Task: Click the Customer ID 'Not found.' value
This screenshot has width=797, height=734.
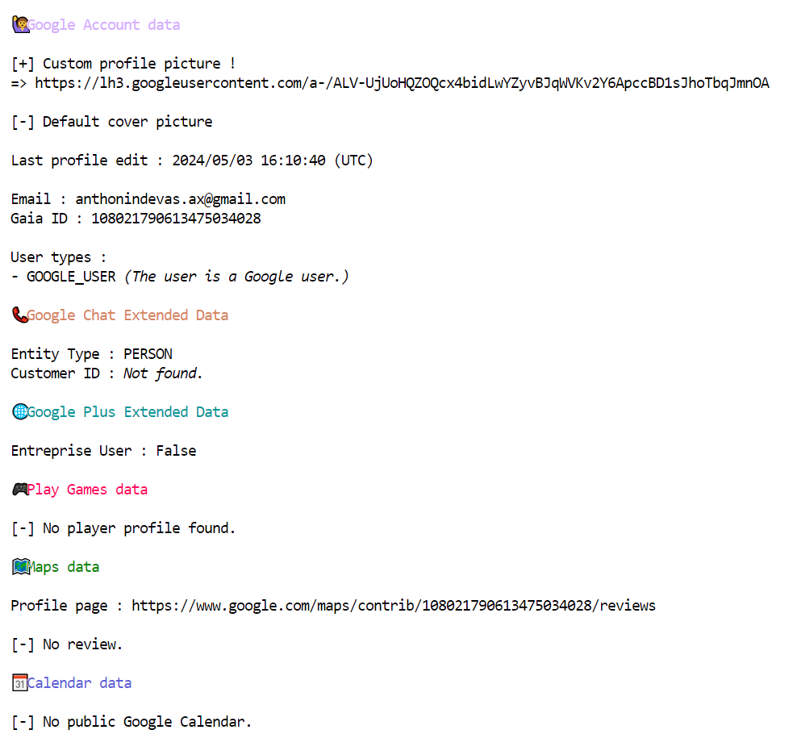Action: (163, 373)
